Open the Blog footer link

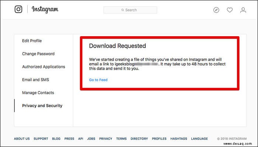[x=56, y=139]
